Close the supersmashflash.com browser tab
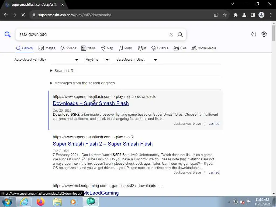The width and height of the screenshot is (276, 207). (x=63, y=5)
